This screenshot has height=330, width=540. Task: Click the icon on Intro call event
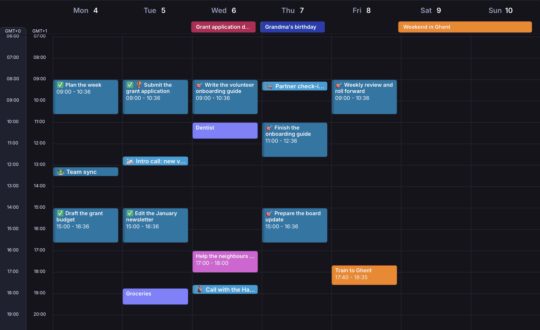click(130, 161)
